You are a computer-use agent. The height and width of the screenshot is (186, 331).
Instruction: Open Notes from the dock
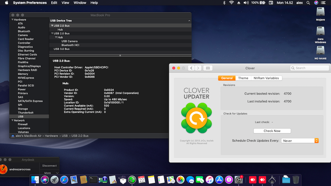tap(151, 180)
